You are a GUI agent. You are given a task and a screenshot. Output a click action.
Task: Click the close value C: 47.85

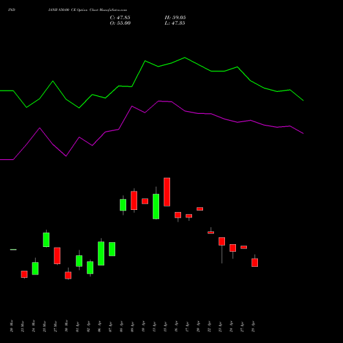pos(120,18)
